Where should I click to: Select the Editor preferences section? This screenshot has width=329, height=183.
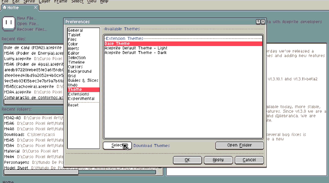point(84,53)
